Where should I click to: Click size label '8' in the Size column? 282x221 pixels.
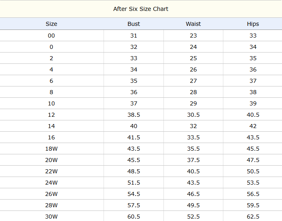pos(51,92)
